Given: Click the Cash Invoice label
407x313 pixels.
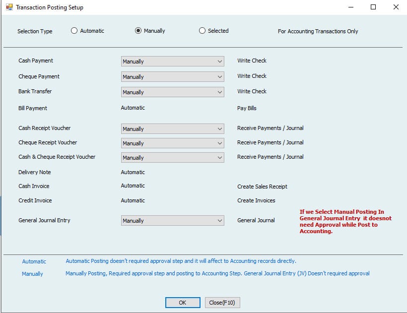Looking at the screenshot, I should click(x=34, y=186).
